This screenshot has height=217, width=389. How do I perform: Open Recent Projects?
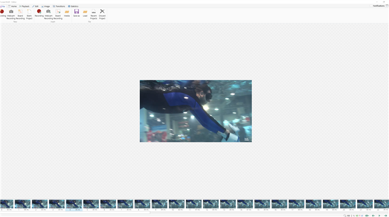click(x=93, y=14)
